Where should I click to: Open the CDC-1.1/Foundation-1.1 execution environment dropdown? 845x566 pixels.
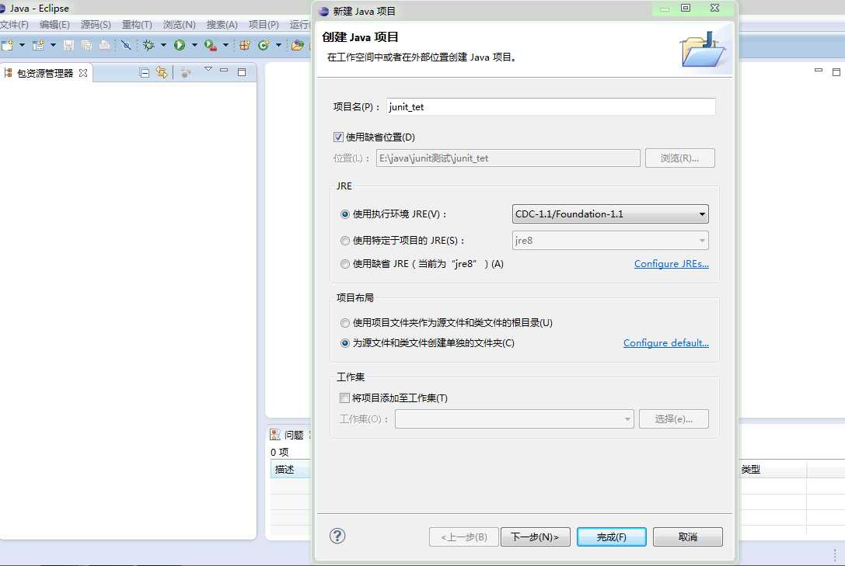[610, 214]
